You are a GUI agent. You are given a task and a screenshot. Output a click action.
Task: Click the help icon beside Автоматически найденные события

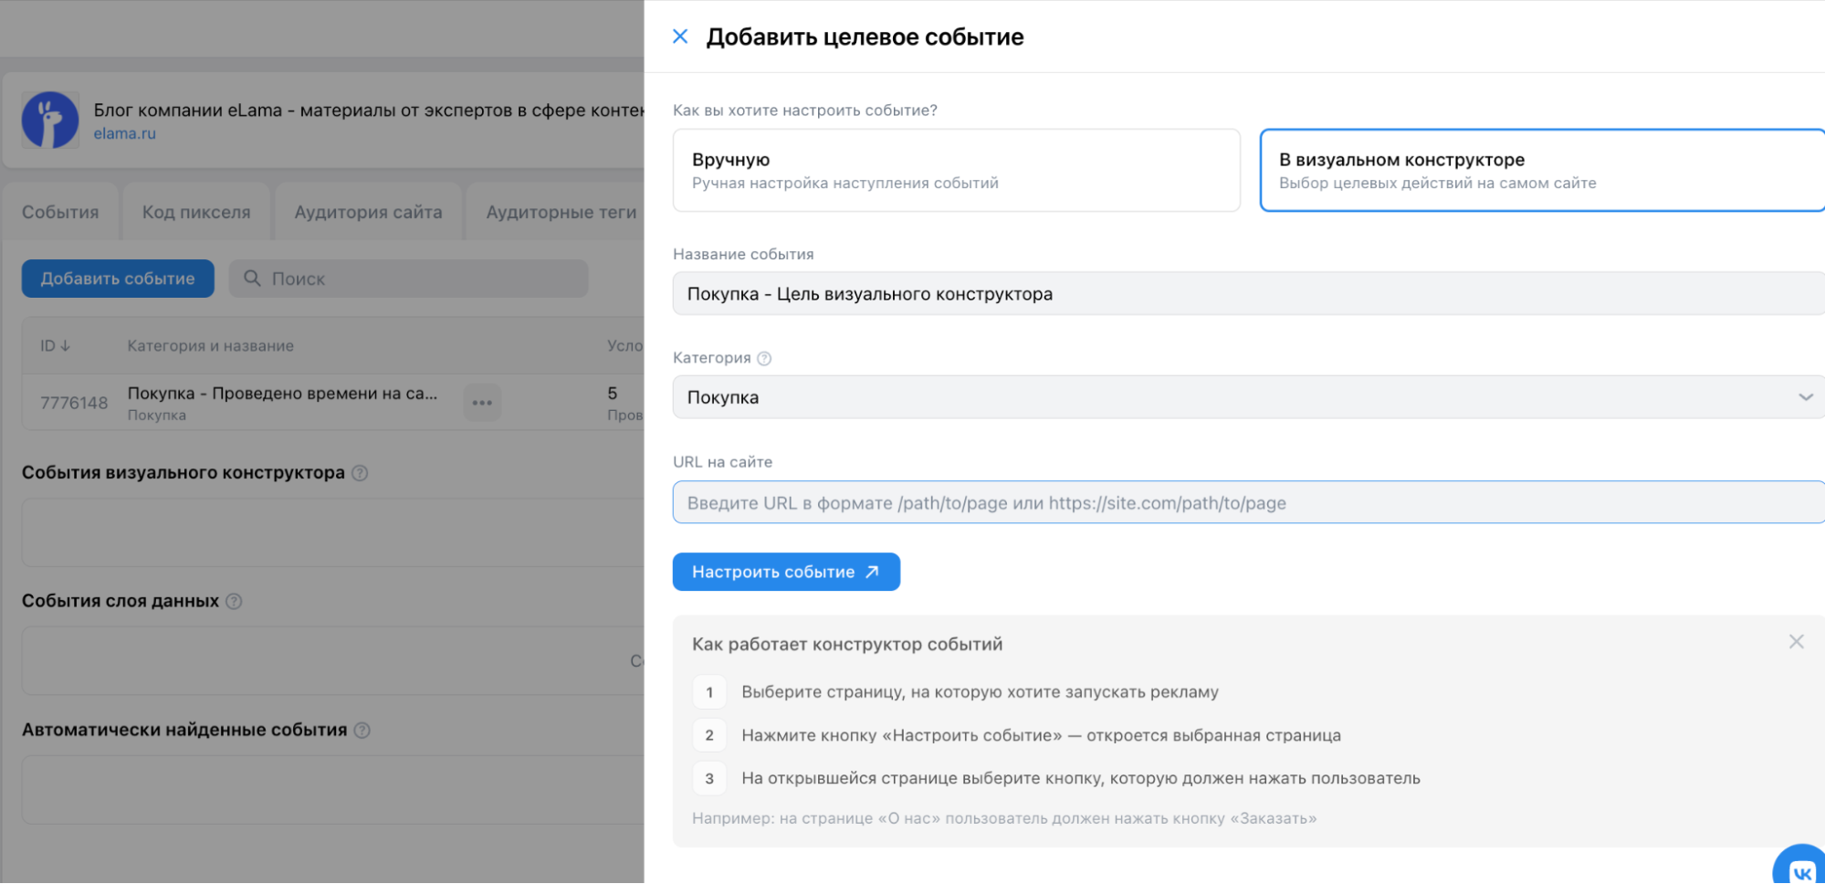point(362,731)
